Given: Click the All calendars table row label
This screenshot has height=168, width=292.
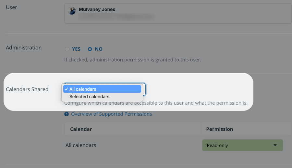Looking at the screenshot, I should (x=81, y=145).
